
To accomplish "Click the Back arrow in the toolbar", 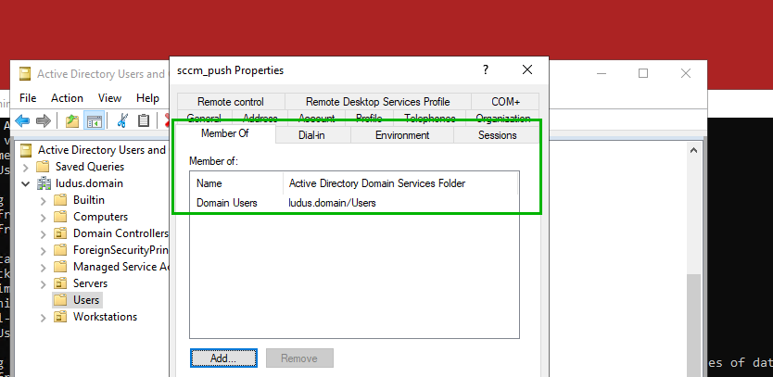I will click(22, 120).
